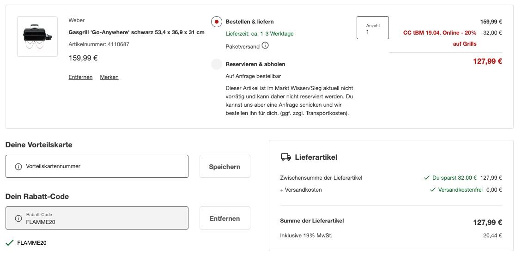516x254 pixels.
Task: Click the Paketversand info icon
Action: (x=265, y=46)
